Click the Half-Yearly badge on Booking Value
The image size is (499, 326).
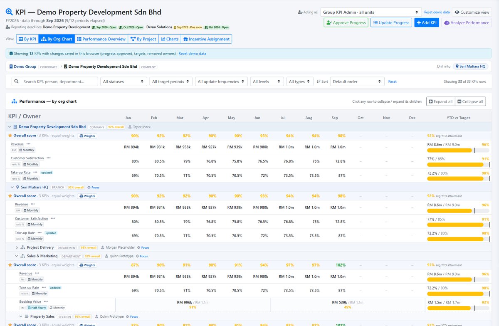coord(37,308)
